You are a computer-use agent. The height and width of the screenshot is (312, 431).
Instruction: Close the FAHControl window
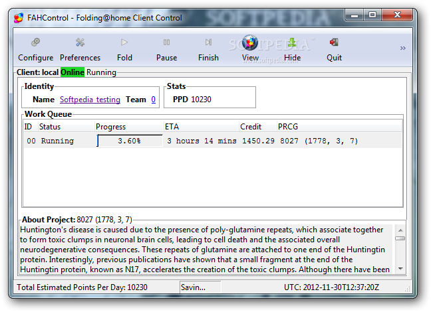397,15
